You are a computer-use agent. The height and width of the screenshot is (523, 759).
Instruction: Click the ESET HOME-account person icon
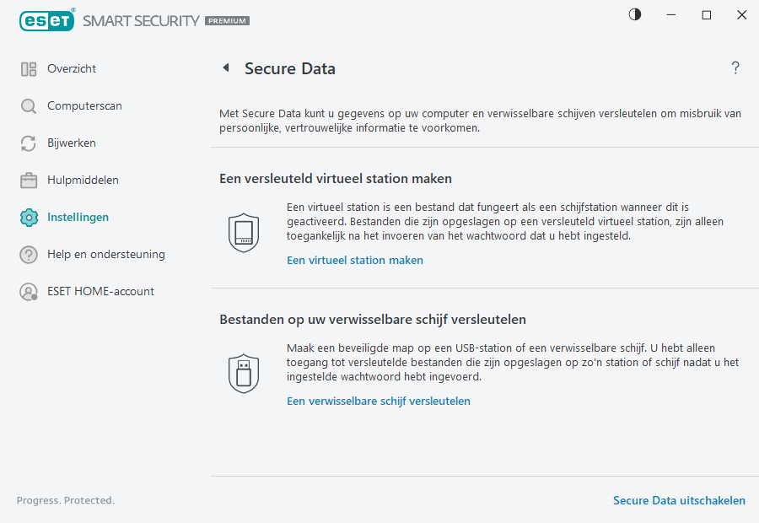(28, 291)
